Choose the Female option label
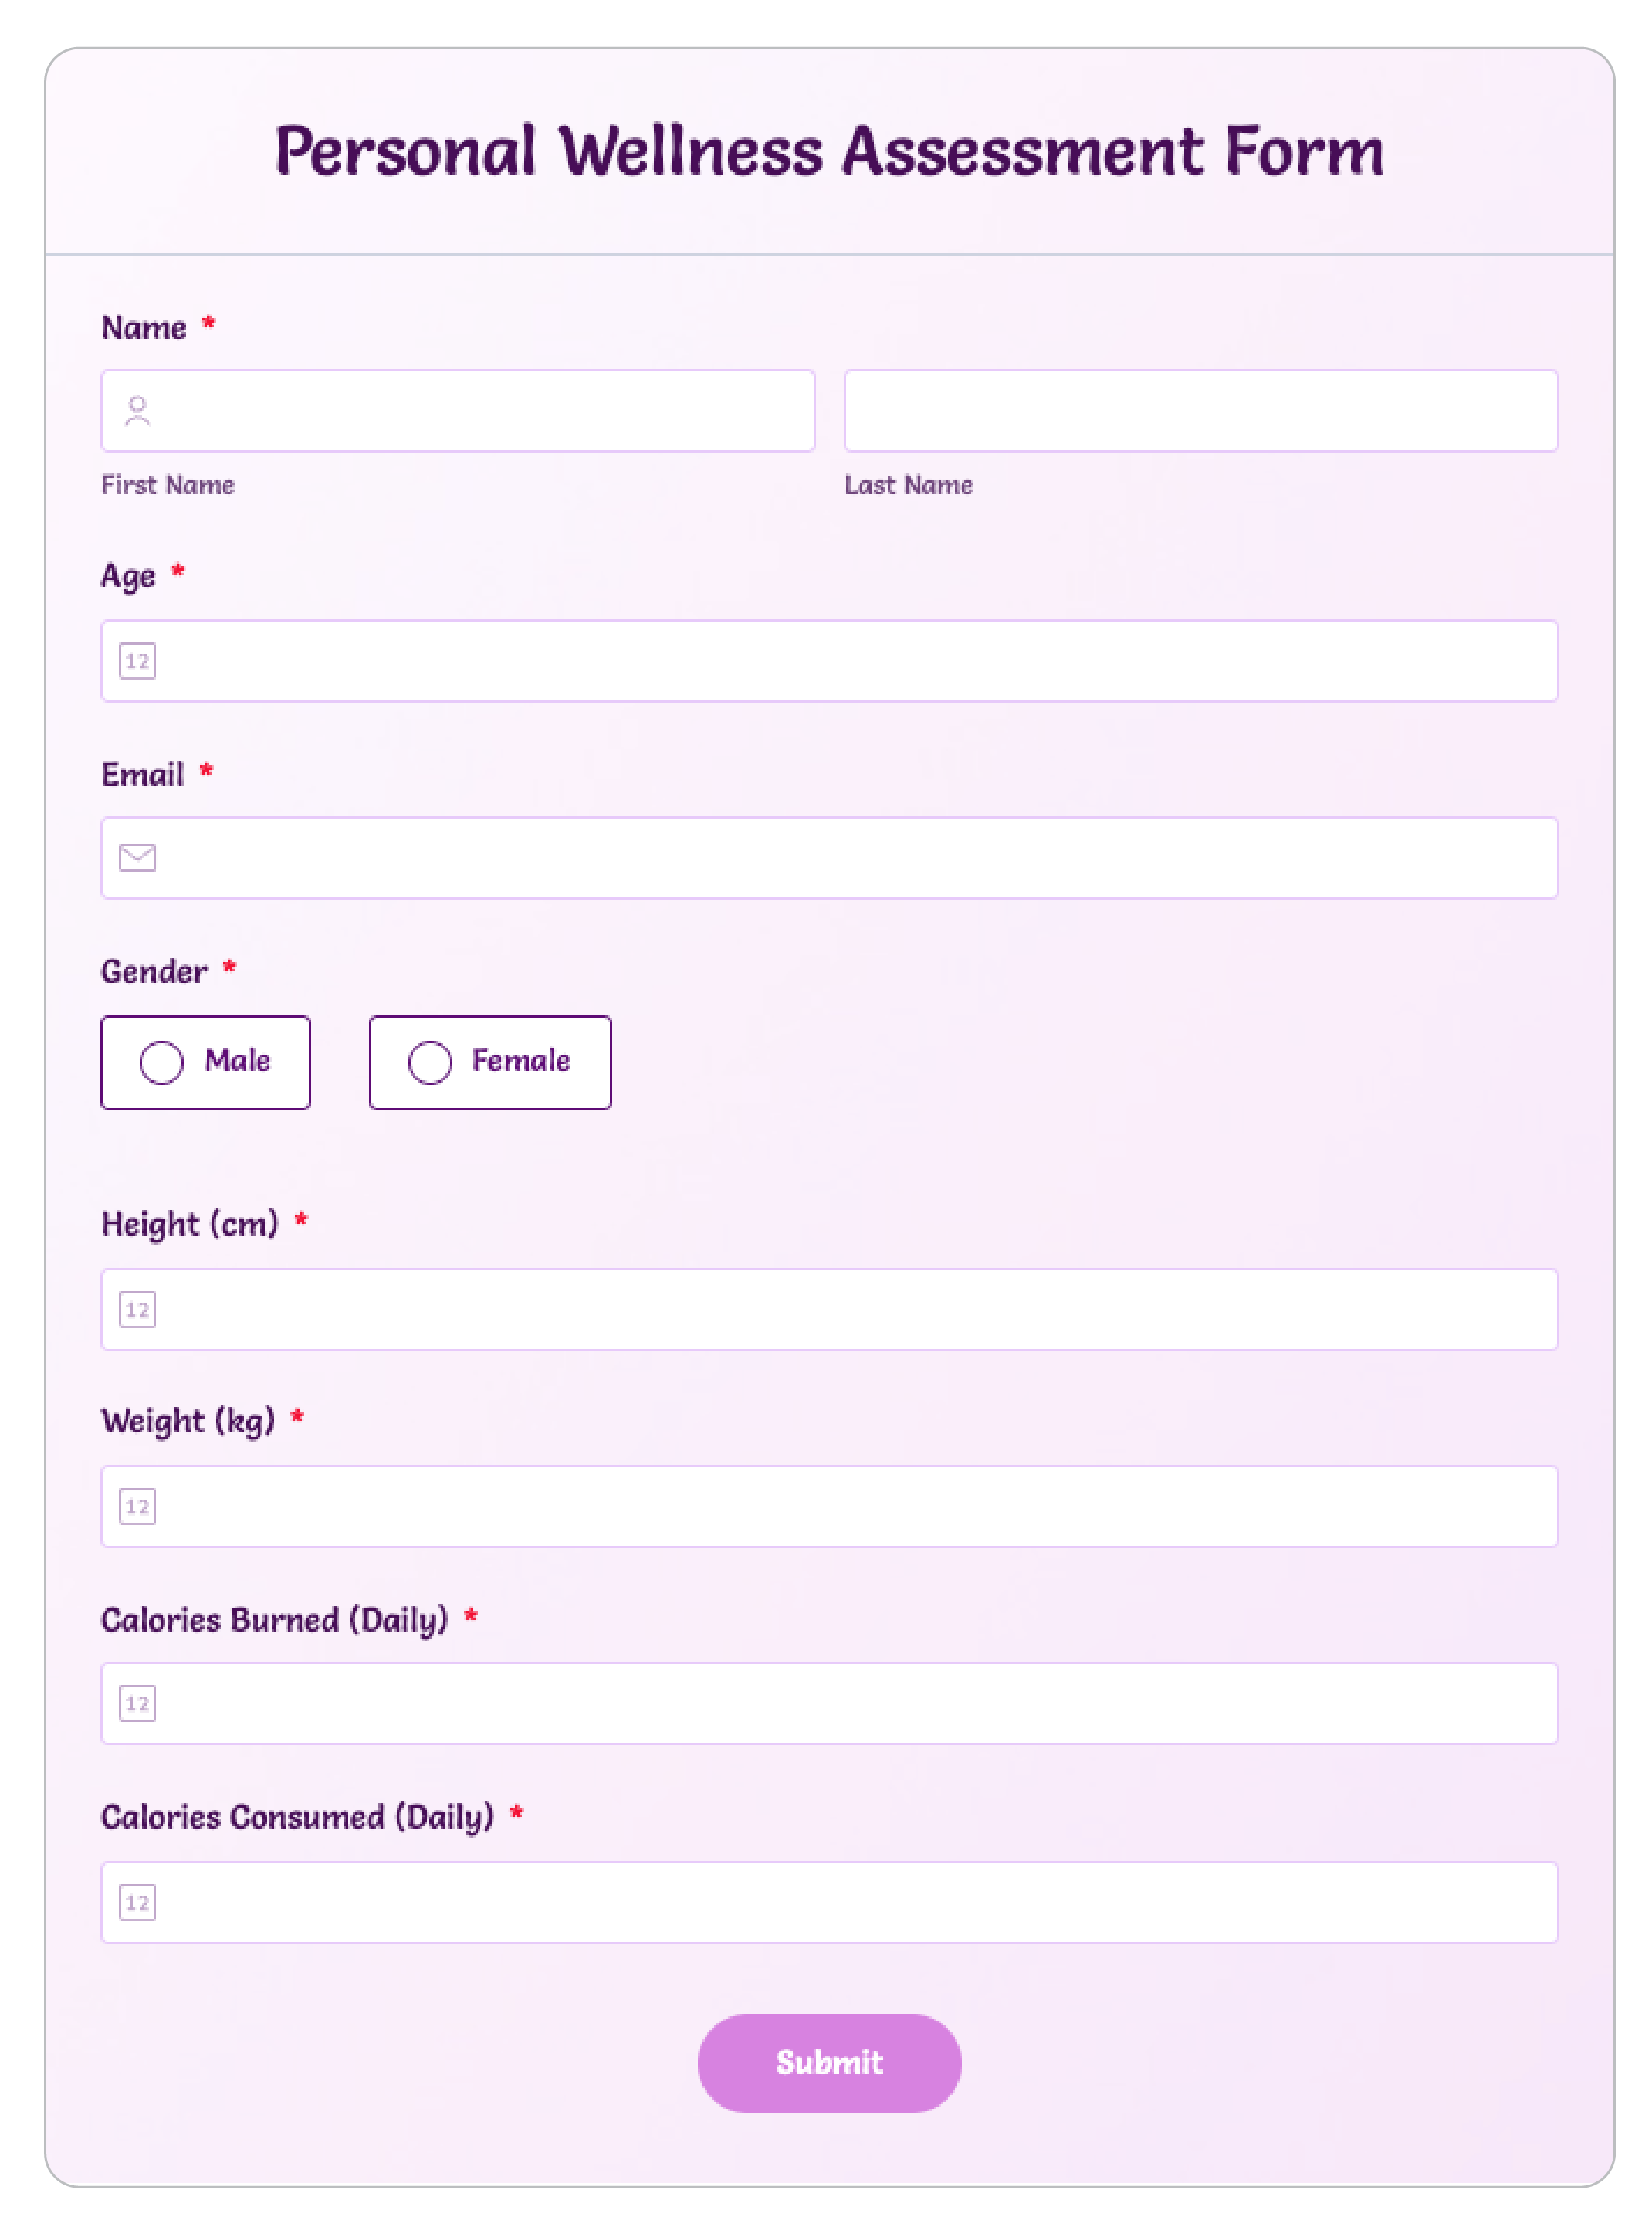 pyautogui.click(x=521, y=1061)
